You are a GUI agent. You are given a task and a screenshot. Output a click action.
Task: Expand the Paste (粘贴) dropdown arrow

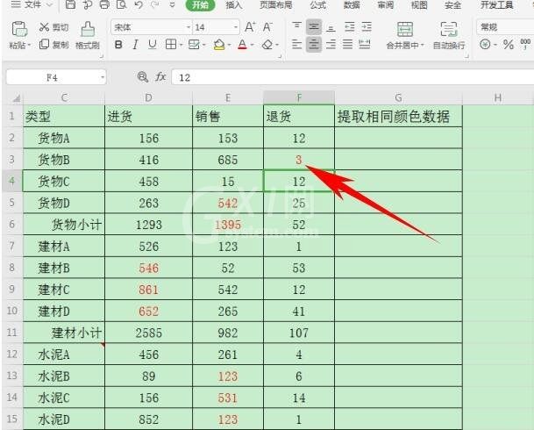29,46
